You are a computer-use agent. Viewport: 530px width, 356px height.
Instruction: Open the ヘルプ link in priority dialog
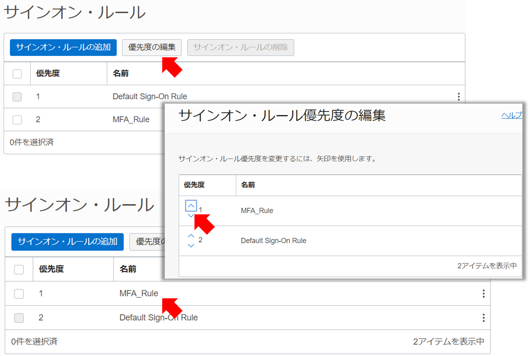511,115
